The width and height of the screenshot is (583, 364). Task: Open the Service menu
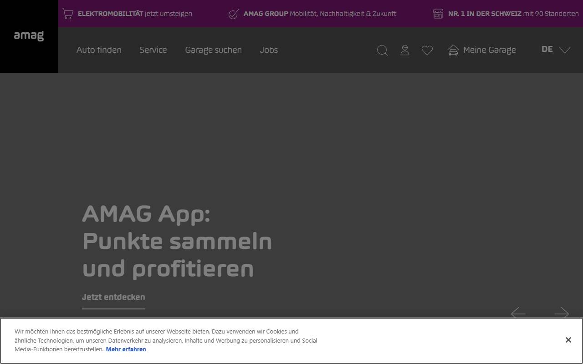pos(153,50)
